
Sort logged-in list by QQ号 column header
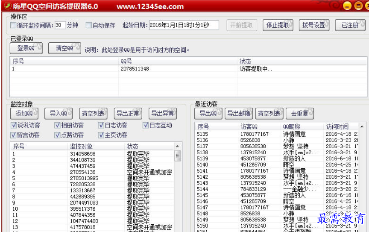coord(178,61)
